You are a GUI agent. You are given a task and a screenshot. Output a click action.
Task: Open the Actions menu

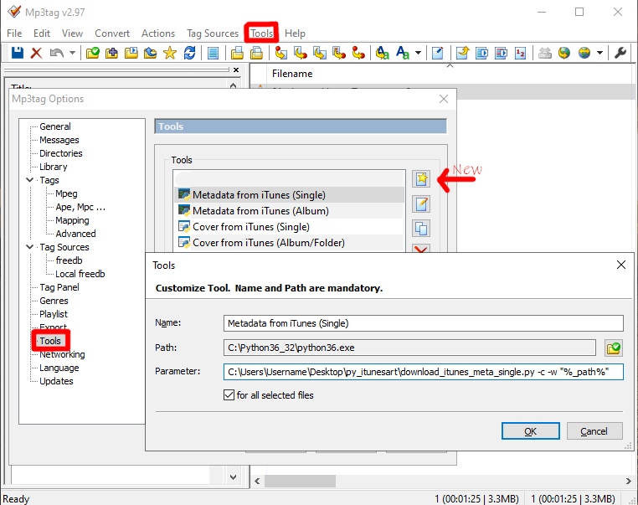158,33
